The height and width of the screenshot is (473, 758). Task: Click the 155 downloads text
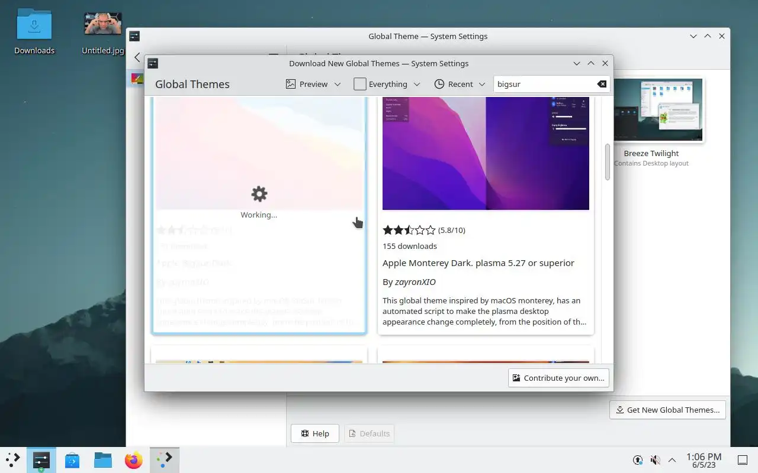point(409,246)
